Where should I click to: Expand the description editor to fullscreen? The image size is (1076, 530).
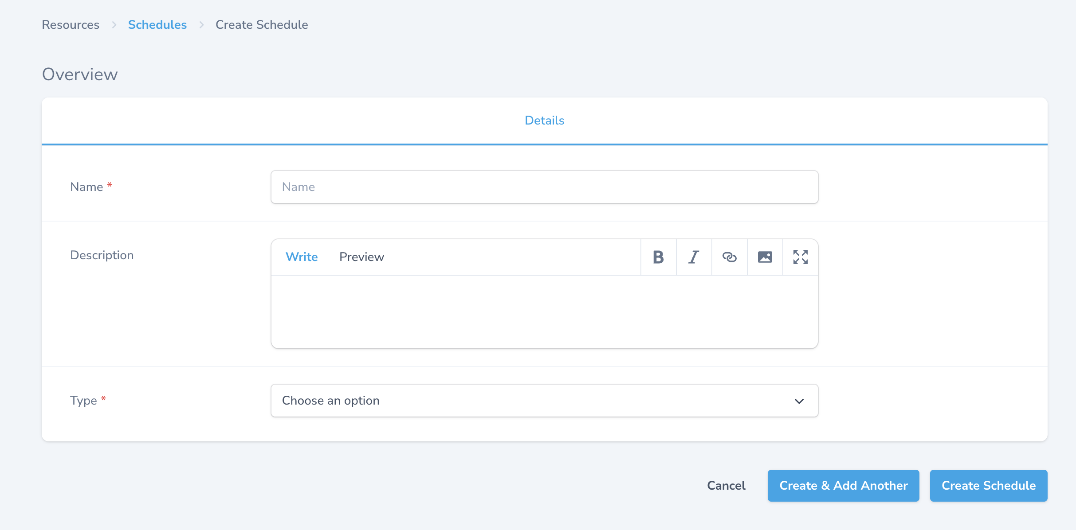coord(800,257)
